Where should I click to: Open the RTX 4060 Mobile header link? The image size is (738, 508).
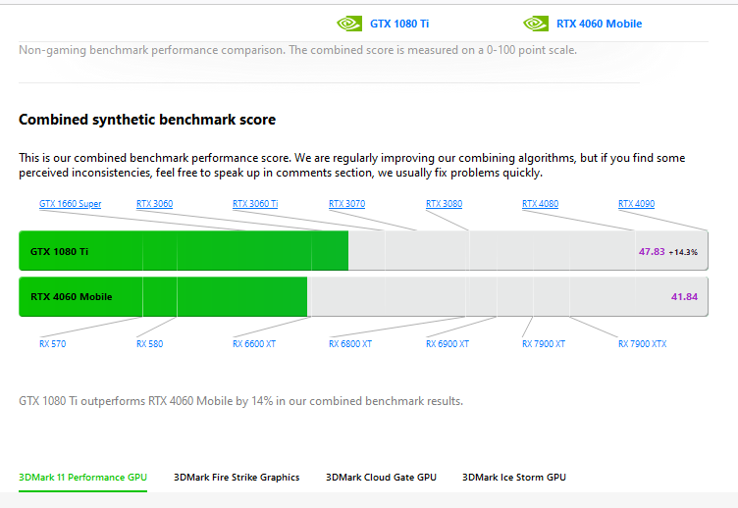click(599, 24)
